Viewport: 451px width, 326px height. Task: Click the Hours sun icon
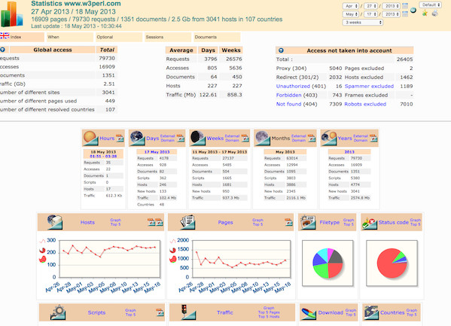click(90, 138)
